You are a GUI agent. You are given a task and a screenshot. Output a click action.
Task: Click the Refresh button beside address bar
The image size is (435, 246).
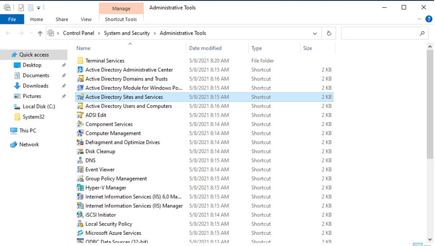tap(329, 33)
